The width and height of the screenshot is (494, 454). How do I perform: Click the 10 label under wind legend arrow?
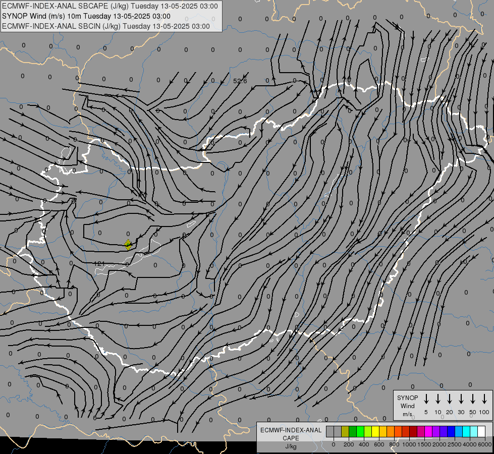(x=438, y=412)
